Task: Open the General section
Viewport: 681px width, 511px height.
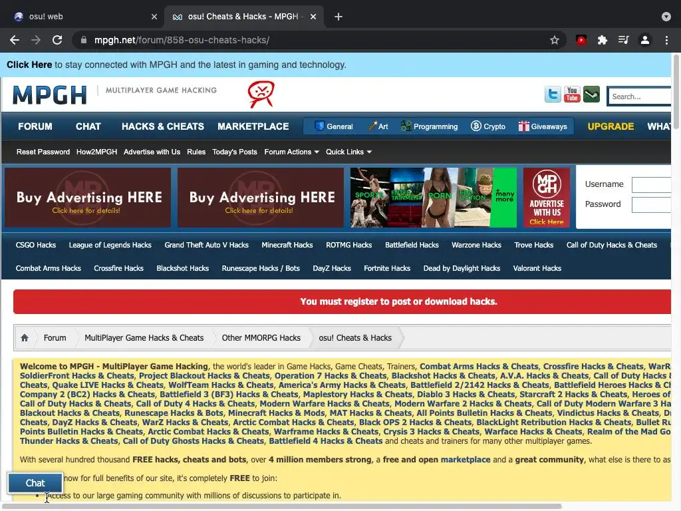Action: (334, 126)
